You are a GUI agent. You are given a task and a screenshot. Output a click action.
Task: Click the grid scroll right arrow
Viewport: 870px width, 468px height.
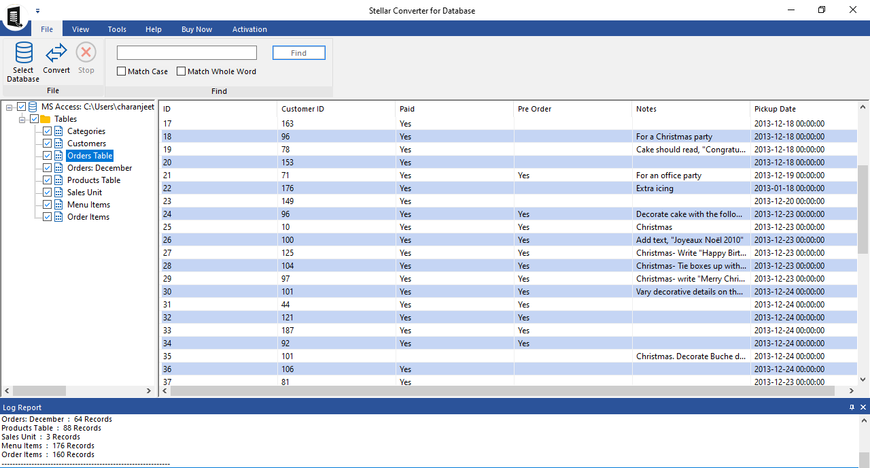click(x=852, y=391)
